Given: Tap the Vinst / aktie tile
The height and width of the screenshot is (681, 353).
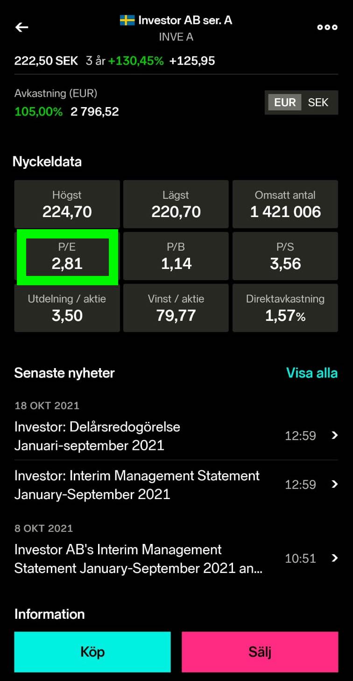Looking at the screenshot, I should [176, 308].
